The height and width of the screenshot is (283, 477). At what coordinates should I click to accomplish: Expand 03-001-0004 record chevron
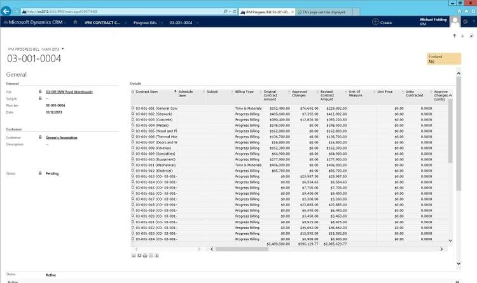tap(197, 23)
